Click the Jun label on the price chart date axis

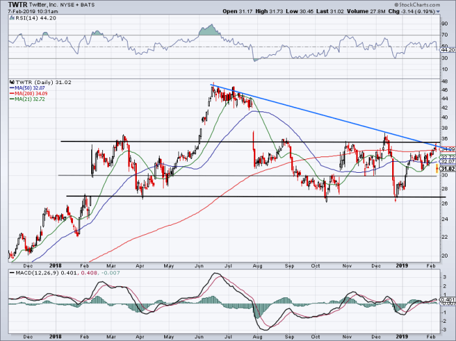[x=199, y=266]
